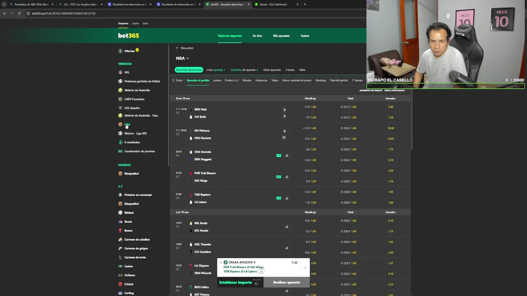Click the Todos list menu icon
Screen dimensions: 527x296
pos(173,81)
